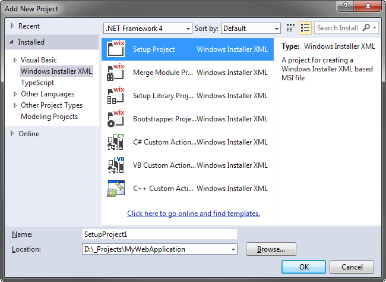Expand the Online section
386x282 pixels.
point(12,133)
